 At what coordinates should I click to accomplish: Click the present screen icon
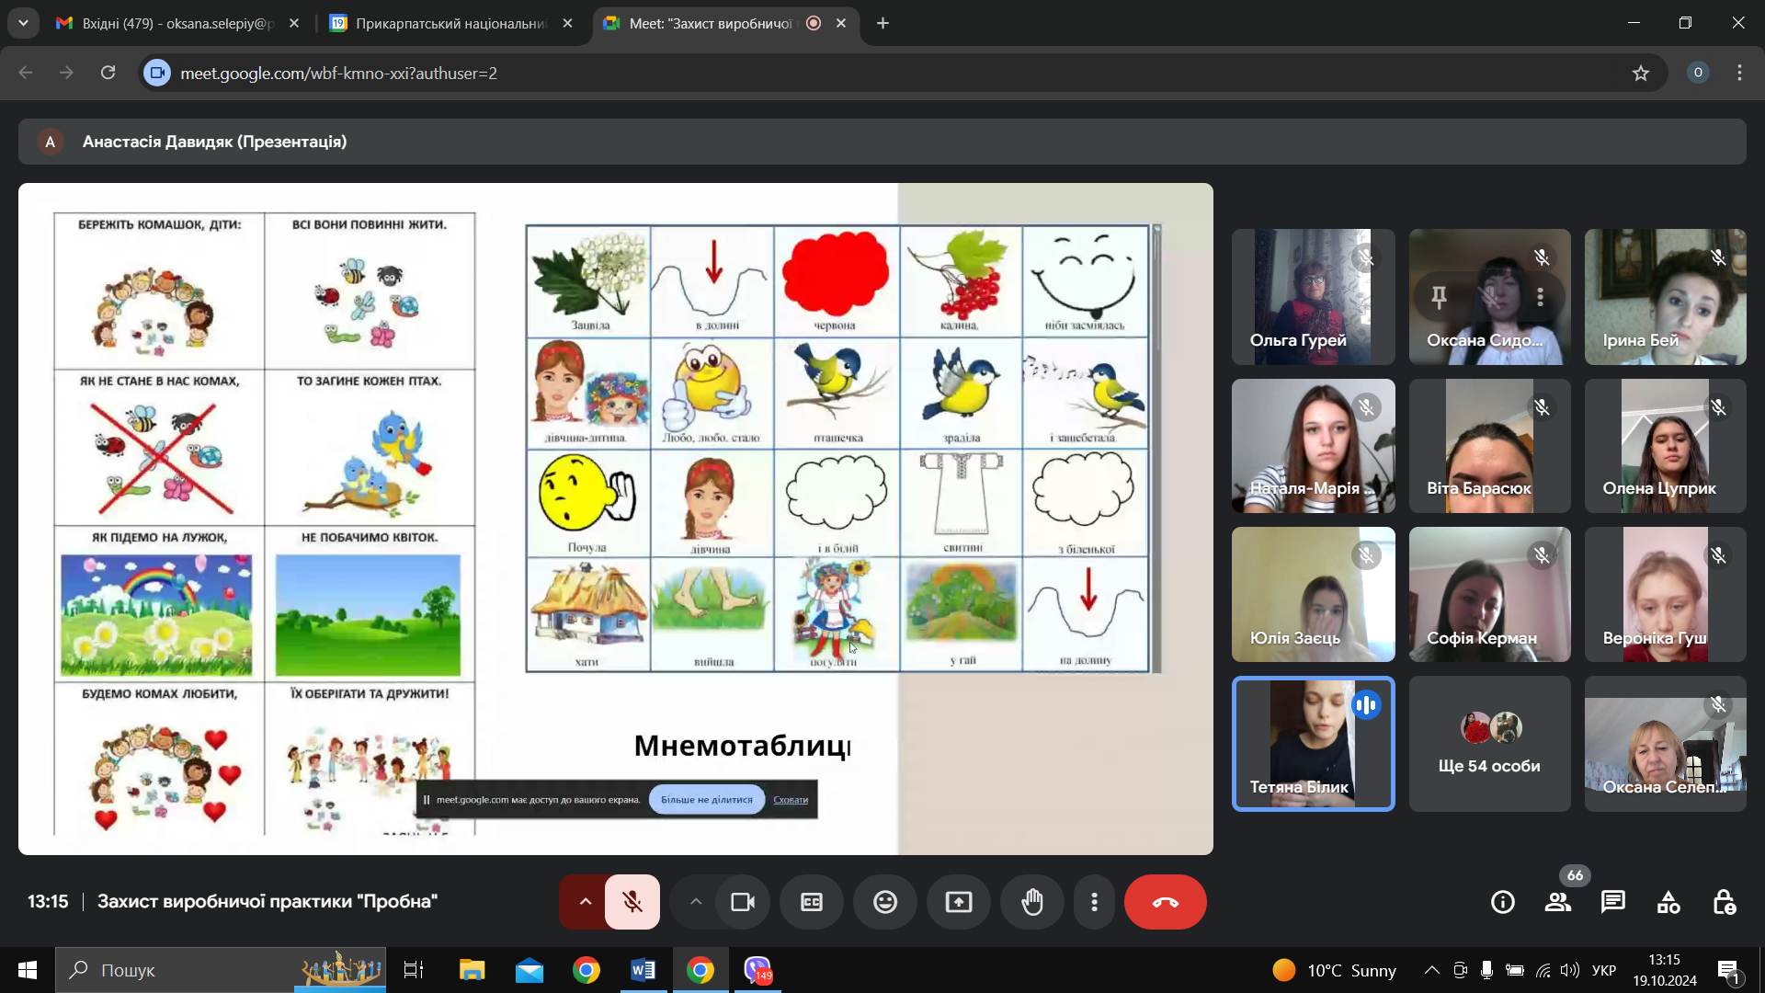(x=959, y=902)
